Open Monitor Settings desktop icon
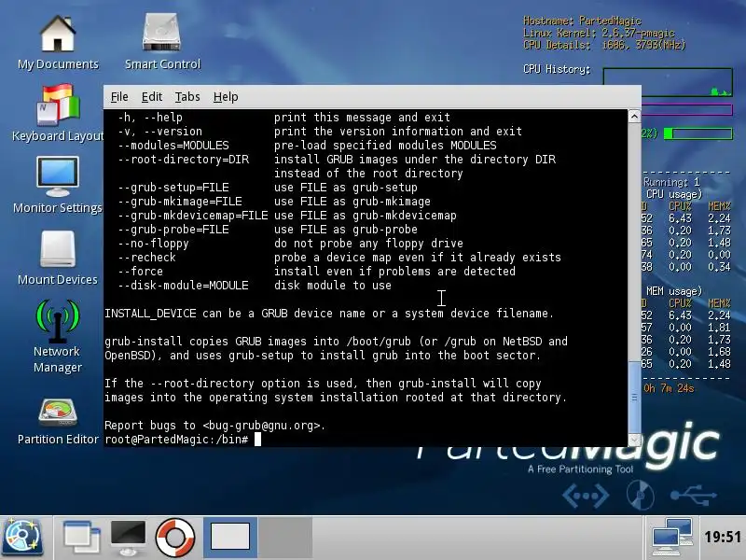The image size is (746, 560). click(58, 185)
